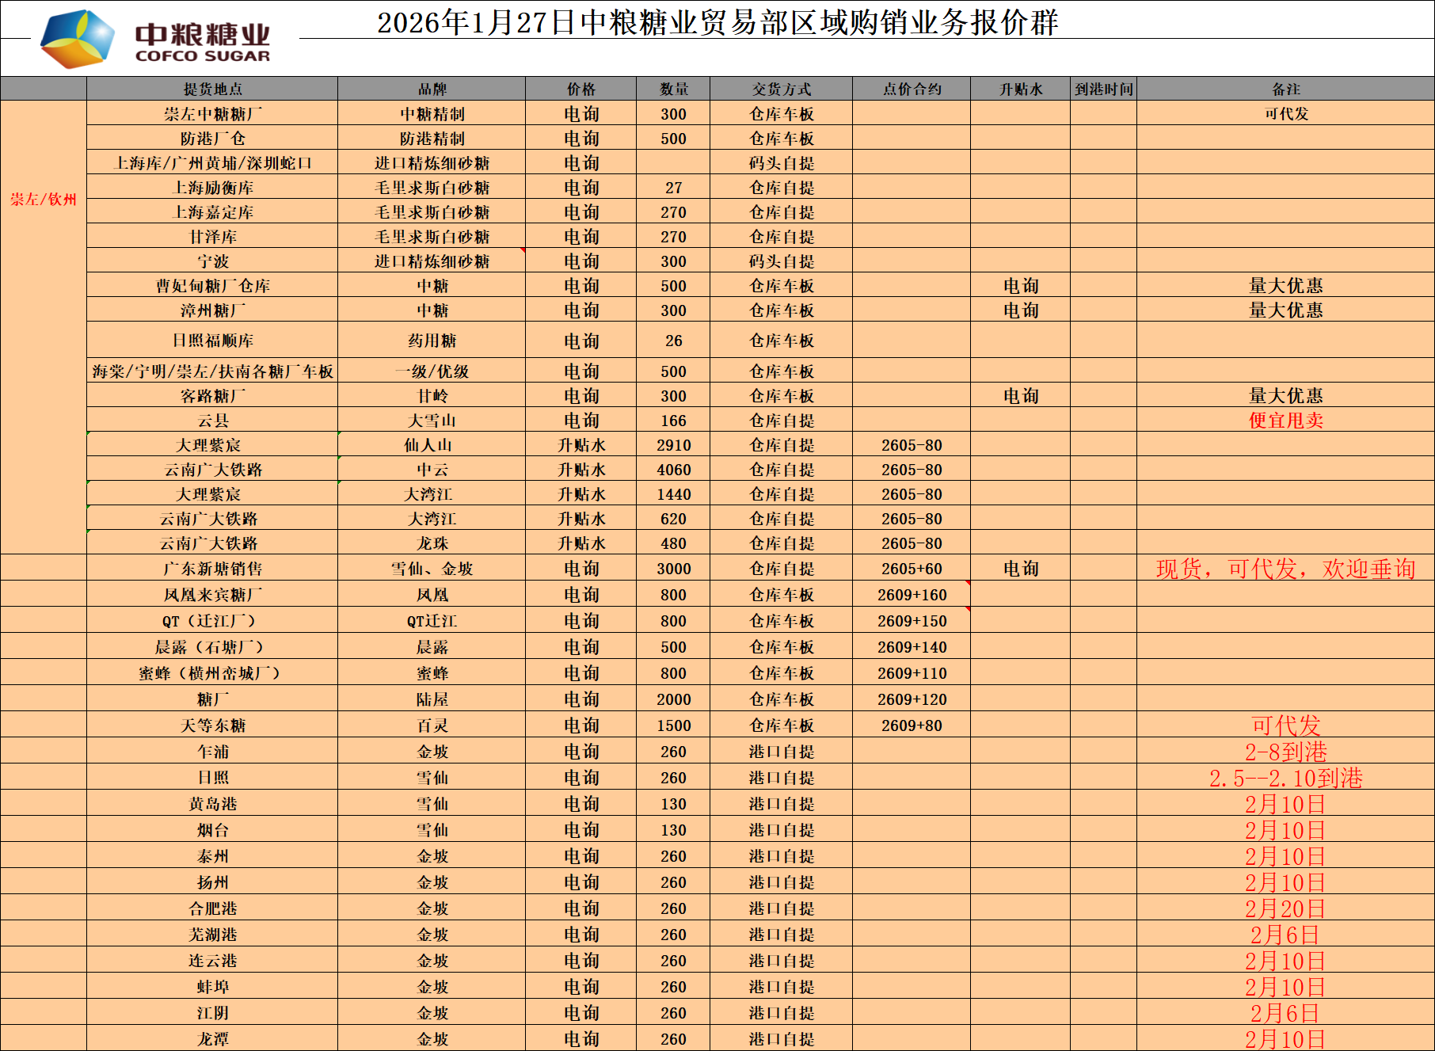This screenshot has height=1051, width=1435.
Task: Click the 2月20日 arrival remark
Action: [1285, 908]
